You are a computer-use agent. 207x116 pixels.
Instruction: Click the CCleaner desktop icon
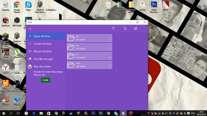pos(5,100)
